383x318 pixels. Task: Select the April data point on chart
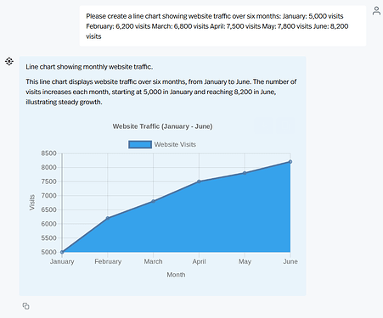(x=199, y=181)
